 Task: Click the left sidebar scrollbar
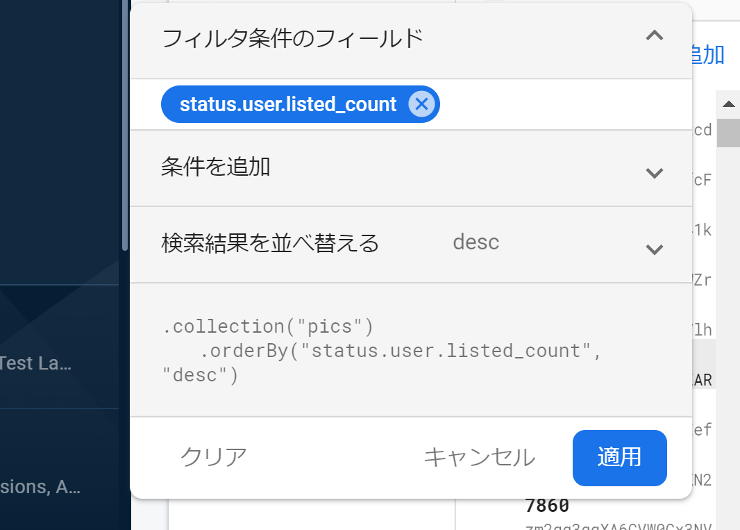click(125, 125)
